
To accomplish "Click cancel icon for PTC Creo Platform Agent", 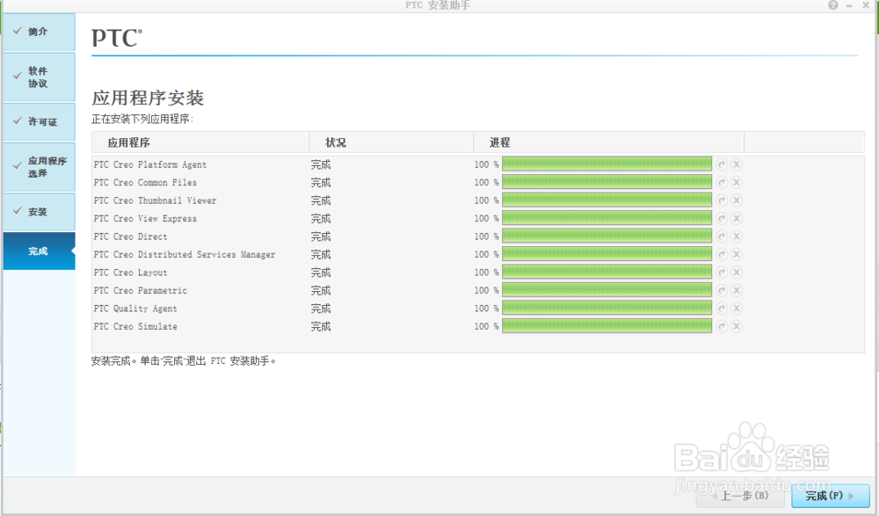I will point(737,164).
